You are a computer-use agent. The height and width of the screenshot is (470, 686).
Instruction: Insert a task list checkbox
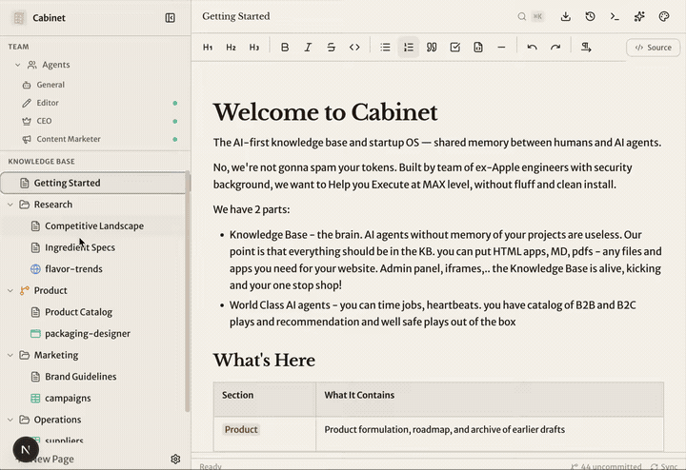coord(454,48)
